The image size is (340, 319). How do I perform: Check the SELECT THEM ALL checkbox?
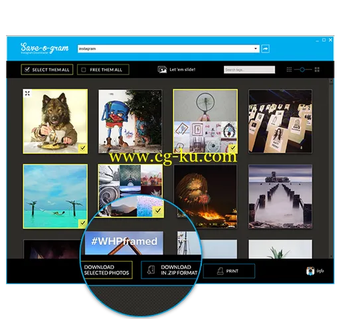[27, 70]
